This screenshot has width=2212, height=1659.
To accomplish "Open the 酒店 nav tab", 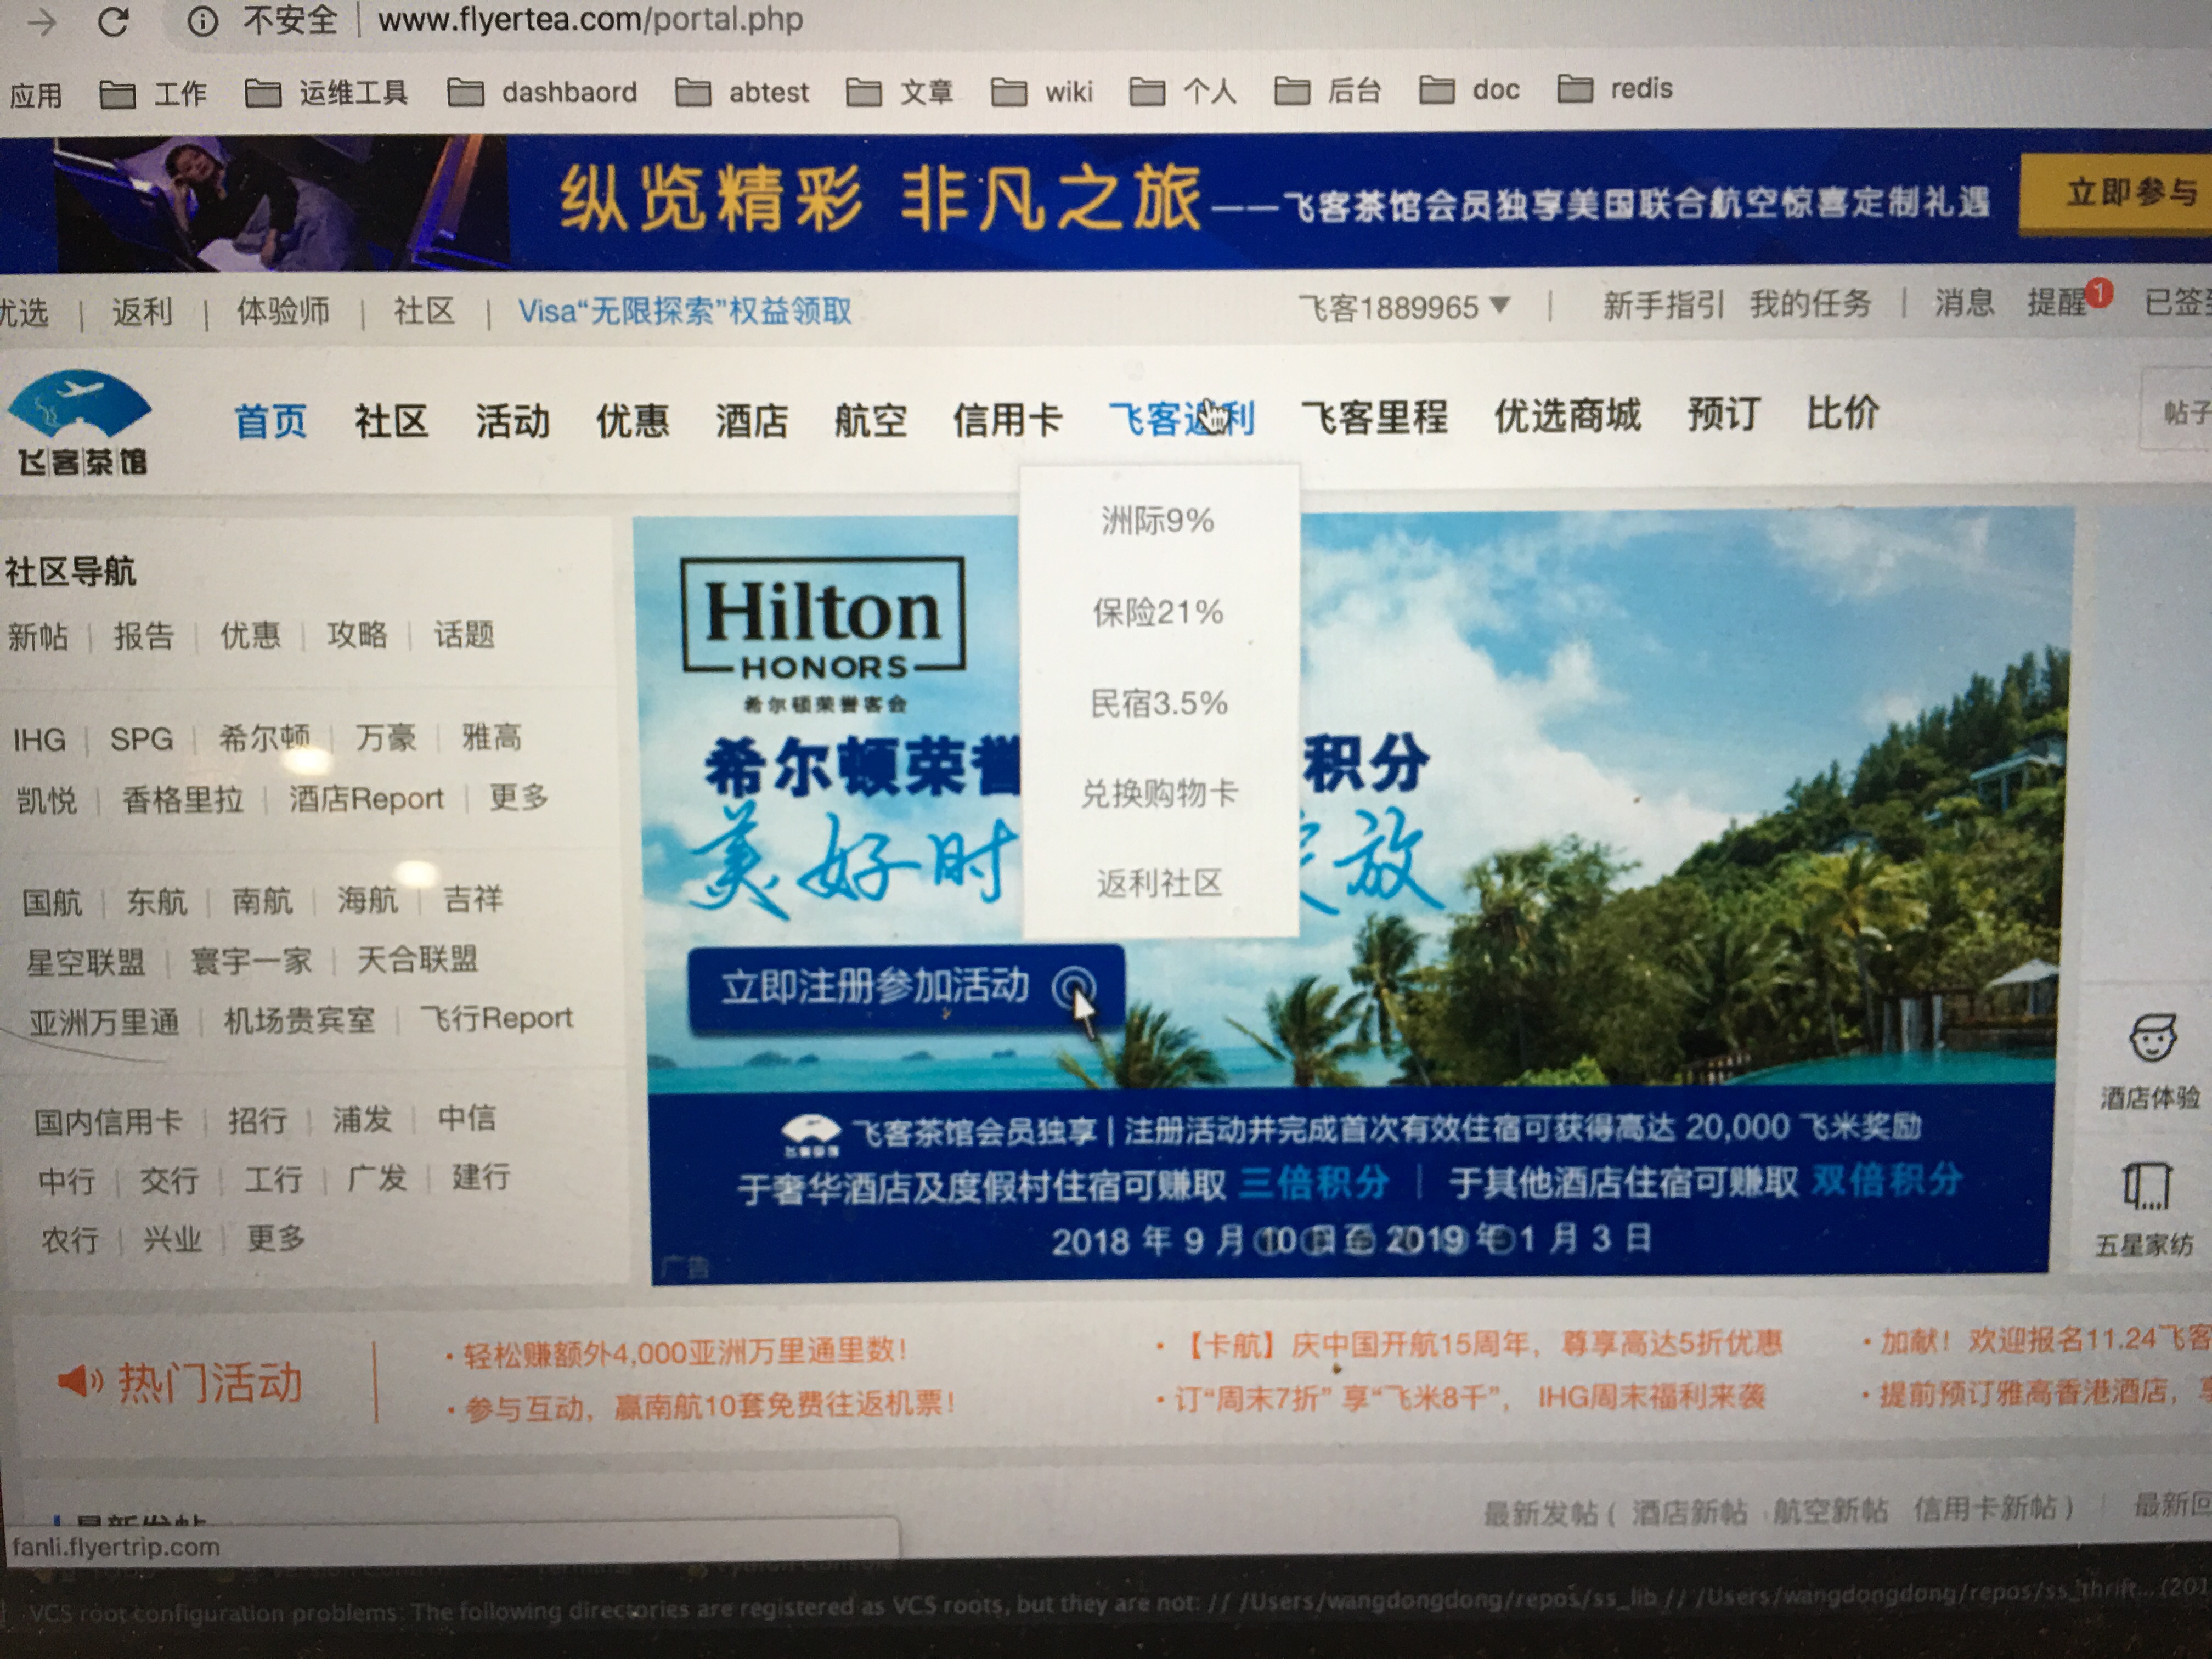I will (x=751, y=420).
